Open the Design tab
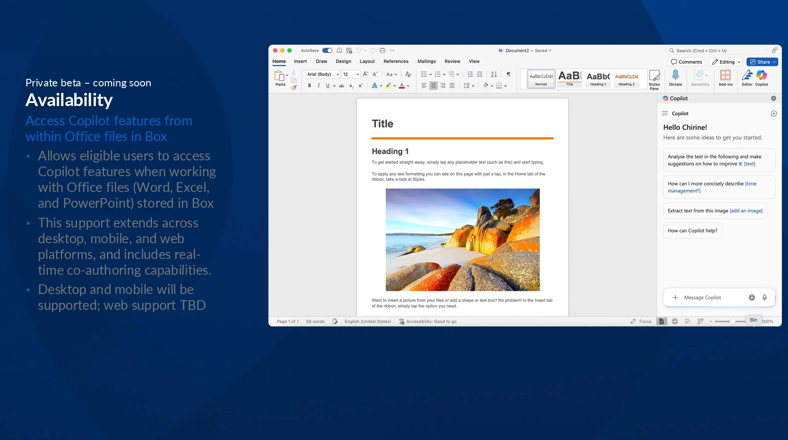 pos(343,61)
